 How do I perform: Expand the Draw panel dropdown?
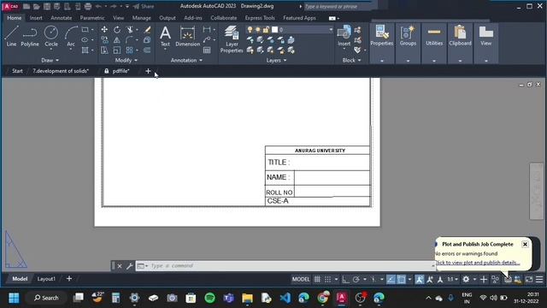pyautogui.click(x=50, y=60)
